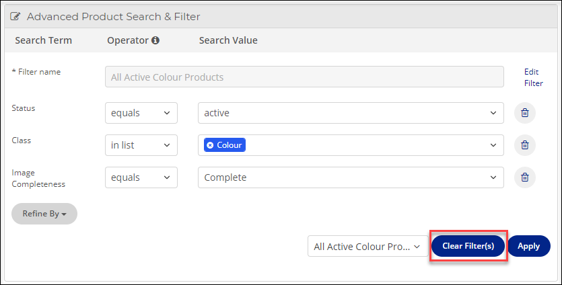
Task: Remove Image Completeness row via trash icon
Action: tap(525, 177)
